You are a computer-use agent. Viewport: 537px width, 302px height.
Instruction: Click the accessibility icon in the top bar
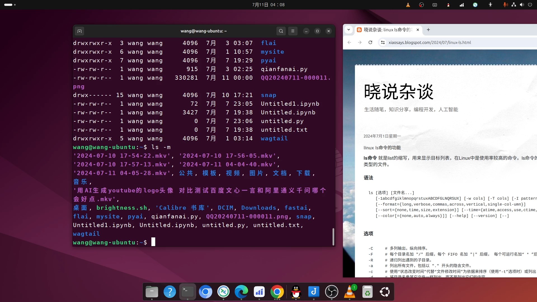pos(490,5)
